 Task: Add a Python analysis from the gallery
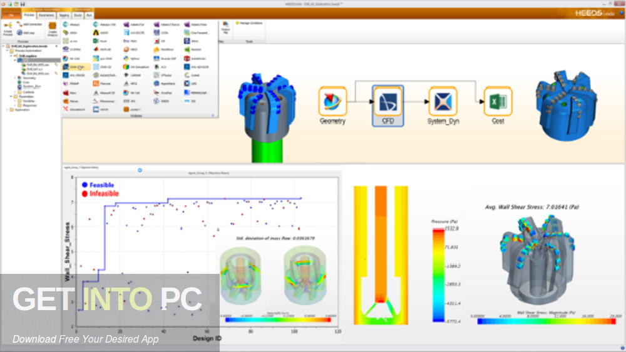point(132,59)
